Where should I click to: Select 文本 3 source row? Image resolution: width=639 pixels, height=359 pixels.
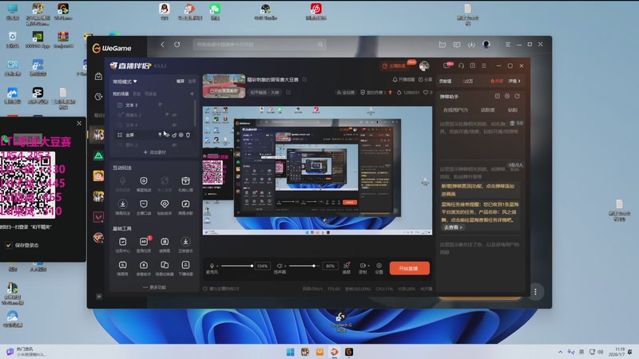tap(153, 105)
